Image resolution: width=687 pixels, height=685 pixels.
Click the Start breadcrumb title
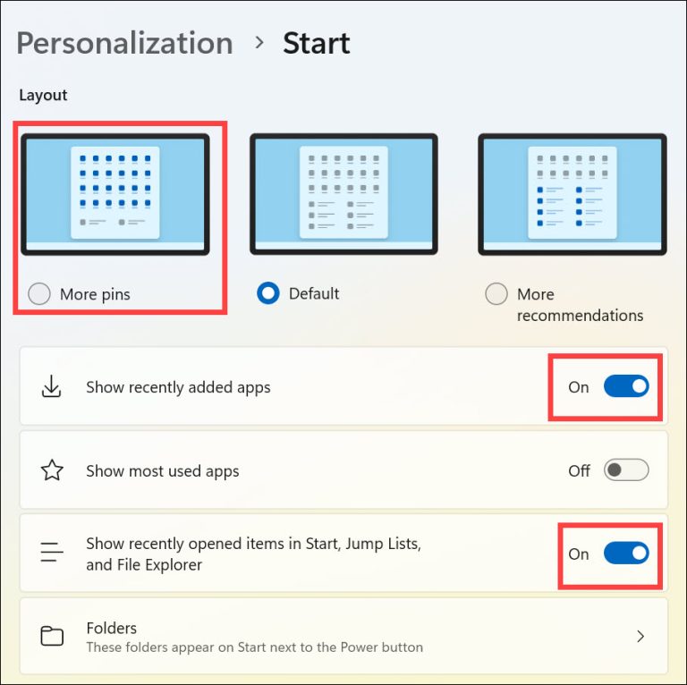tap(317, 43)
